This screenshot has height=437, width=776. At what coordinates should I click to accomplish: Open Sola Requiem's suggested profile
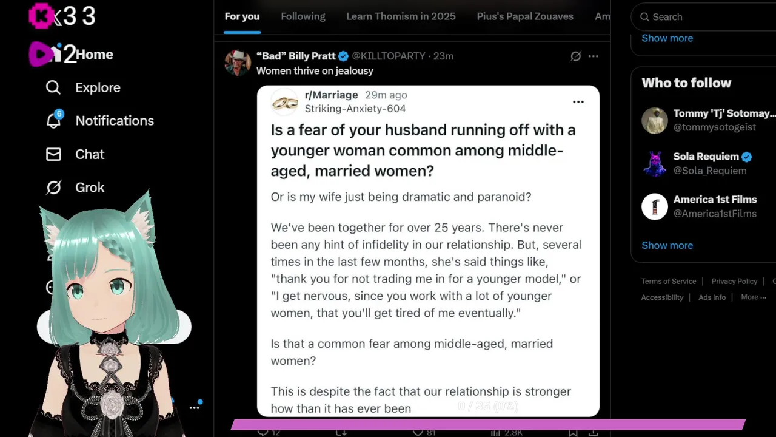tap(706, 163)
